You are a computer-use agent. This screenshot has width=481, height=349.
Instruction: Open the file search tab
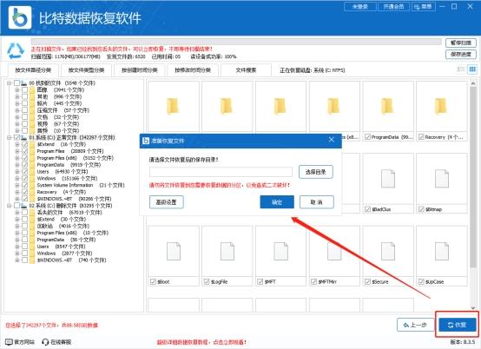pos(246,70)
